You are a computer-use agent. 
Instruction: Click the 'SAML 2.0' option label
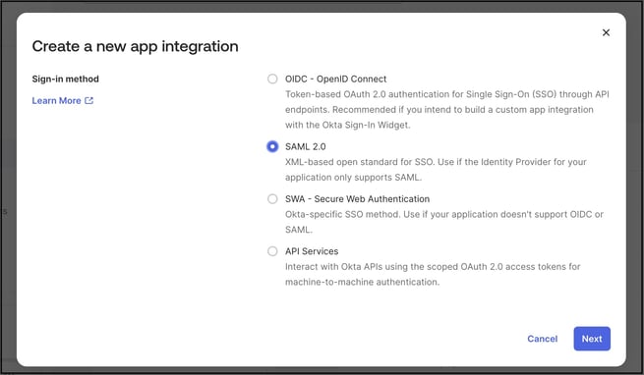click(x=305, y=146)
